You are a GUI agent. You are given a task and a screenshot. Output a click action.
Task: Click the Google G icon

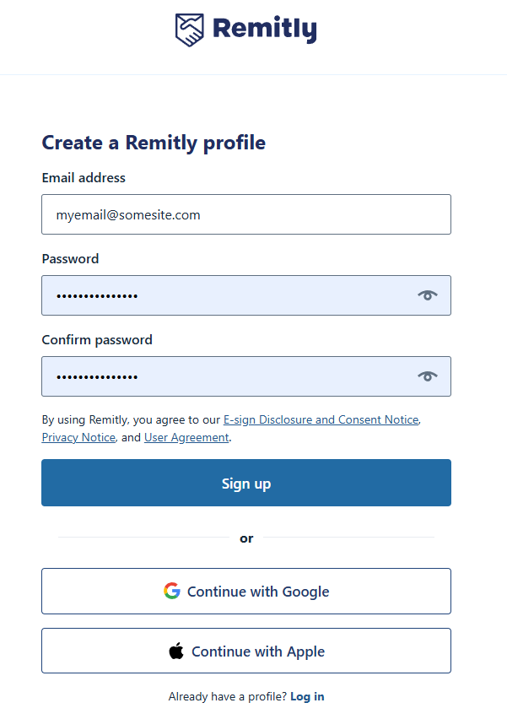(172, 591)
